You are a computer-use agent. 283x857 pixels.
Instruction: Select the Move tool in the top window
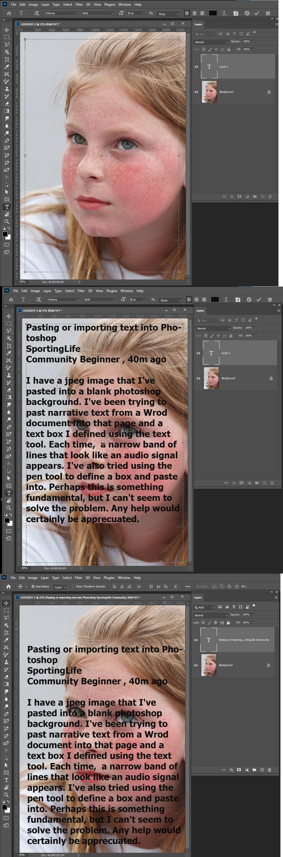tap(7, 30)
